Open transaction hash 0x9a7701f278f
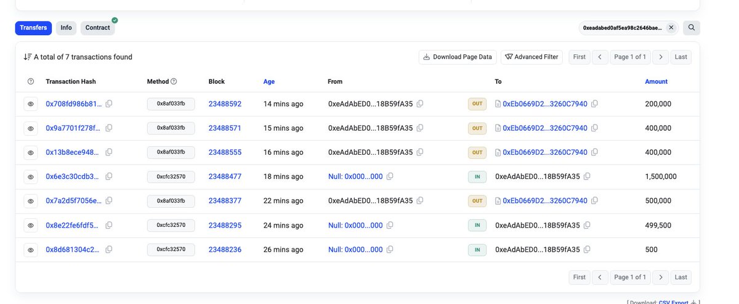Image resolution: width=739 pixels, height=304 pixels. click(74, 128)
